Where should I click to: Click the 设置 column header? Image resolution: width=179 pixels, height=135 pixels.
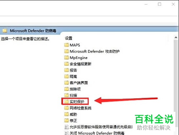tap(68, 38)
